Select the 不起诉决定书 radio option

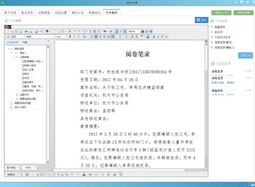[212, 37]
